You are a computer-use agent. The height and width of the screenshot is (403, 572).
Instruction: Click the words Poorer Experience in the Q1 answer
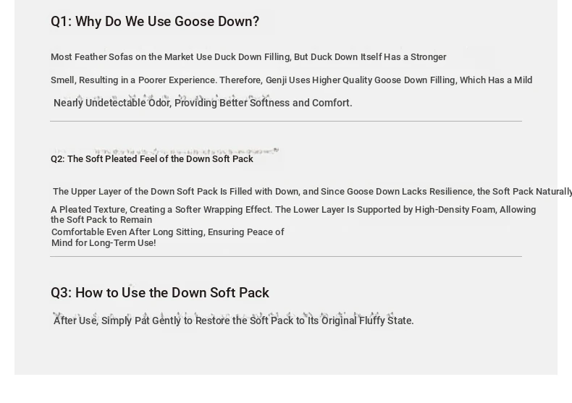[x=177, y=80]
